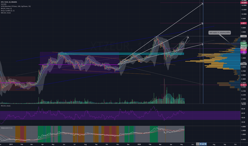Click the gray 3.6846 price tag
This screenshot has width=248, height=146.
(243, 36)
